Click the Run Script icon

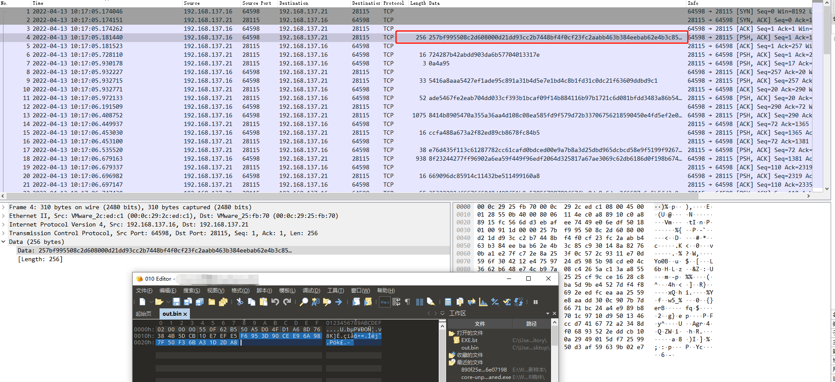[x=356, y=302]
